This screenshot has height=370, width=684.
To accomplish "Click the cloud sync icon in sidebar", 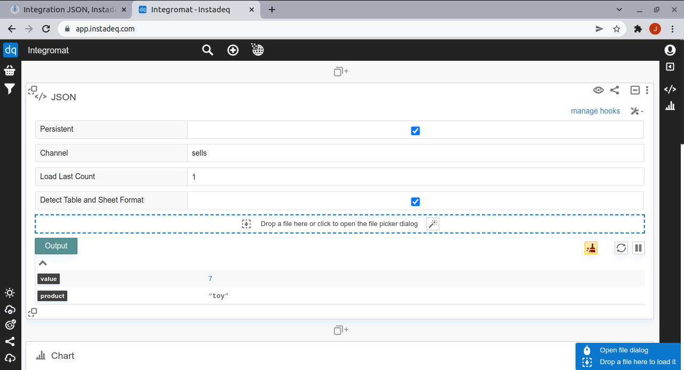I will (x=10, y=309).
